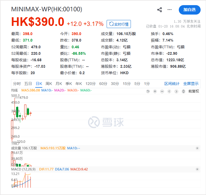Click the MA60:- indicator label

pos(86,90)
